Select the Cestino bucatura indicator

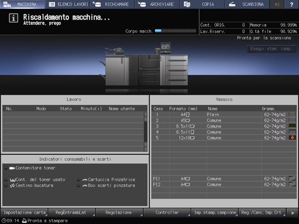[29, 185]
